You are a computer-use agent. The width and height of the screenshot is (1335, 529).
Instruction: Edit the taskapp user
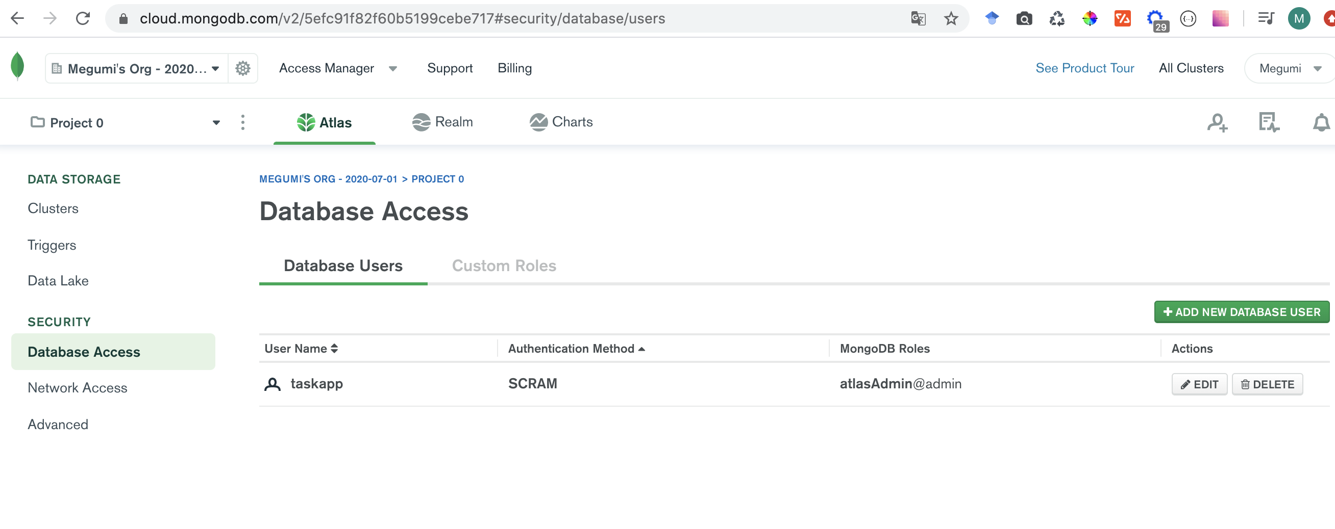click(1199, 384)
